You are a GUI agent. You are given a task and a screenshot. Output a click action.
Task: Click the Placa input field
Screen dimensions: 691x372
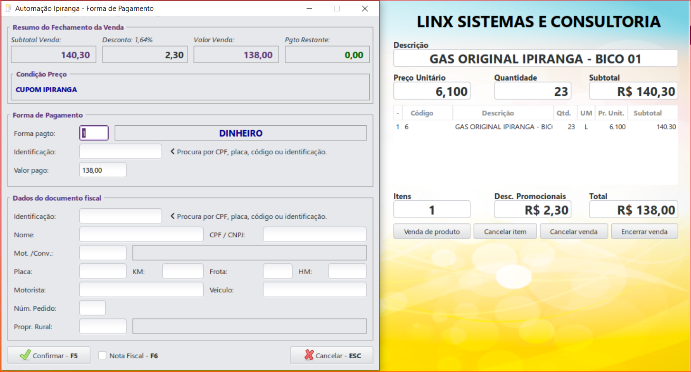click(103, 271)
